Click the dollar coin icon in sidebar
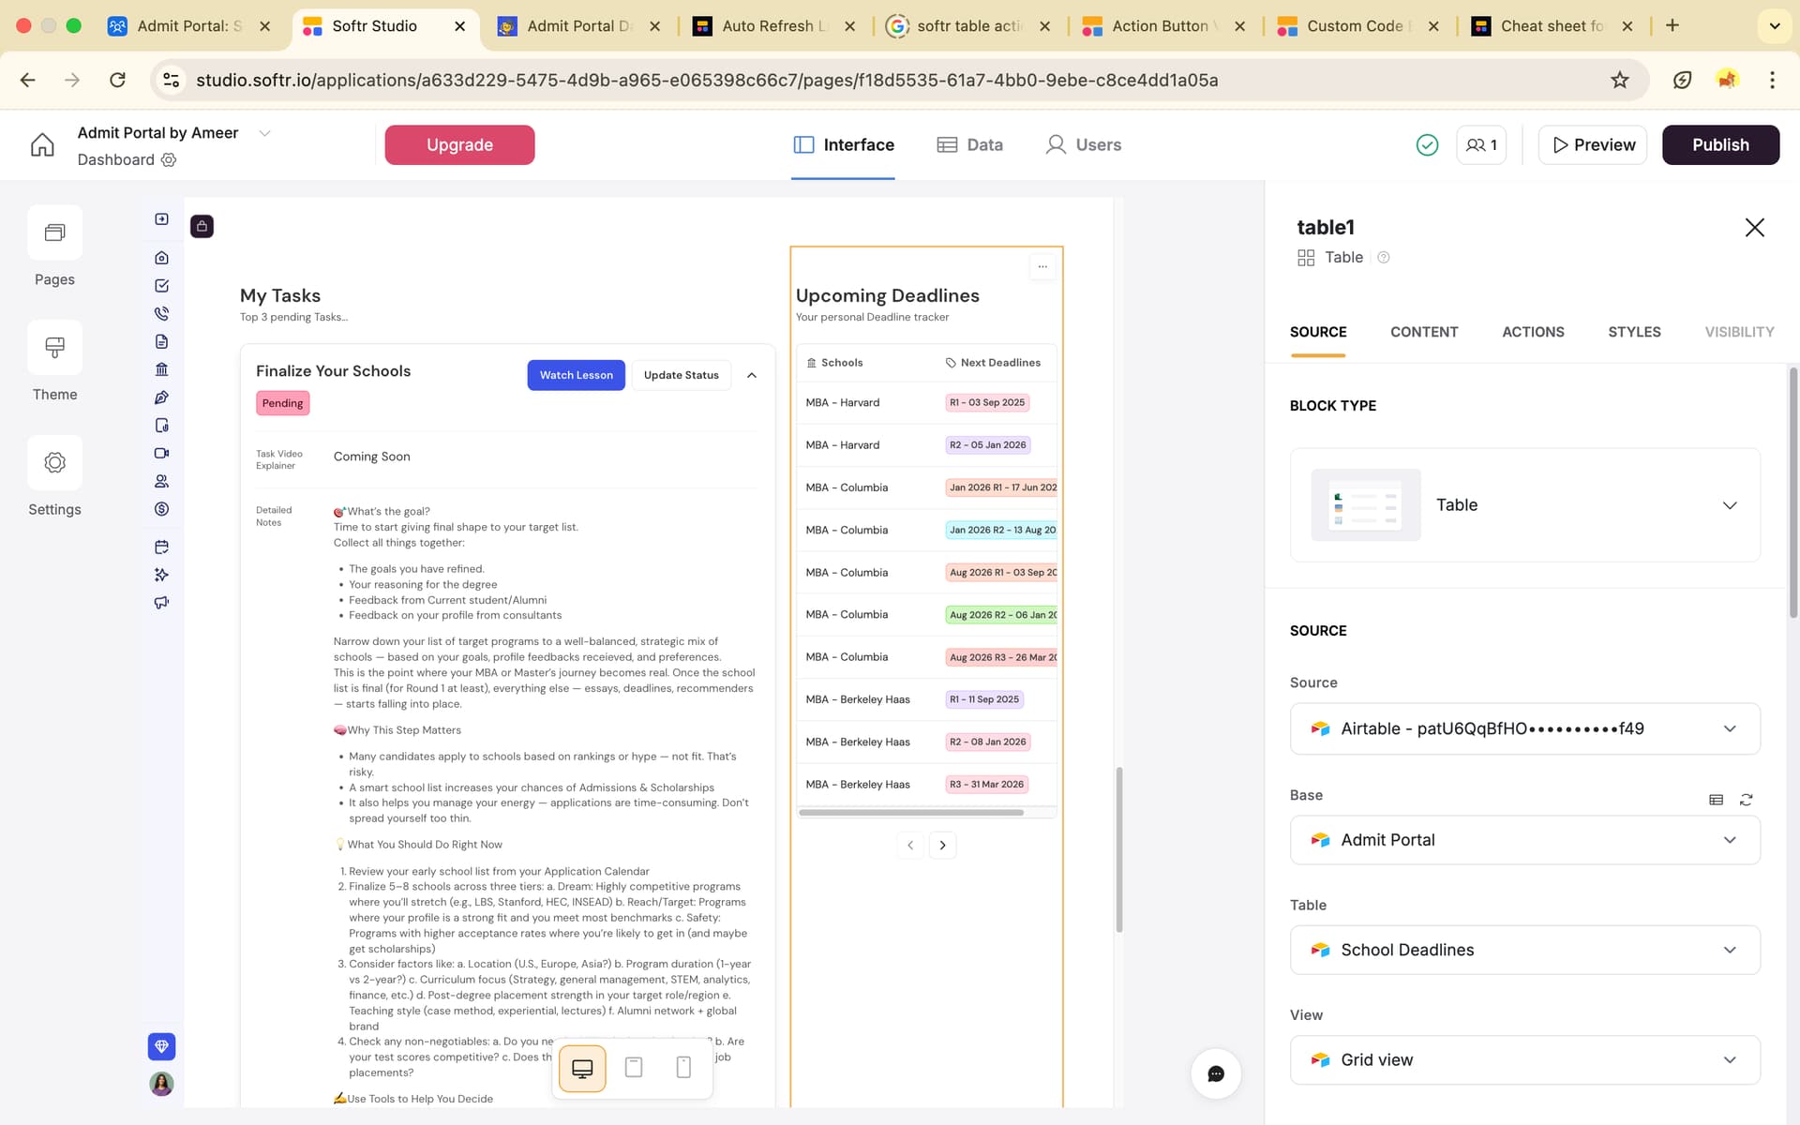This screenshot has height=1125, width=1800. point(161,509)
